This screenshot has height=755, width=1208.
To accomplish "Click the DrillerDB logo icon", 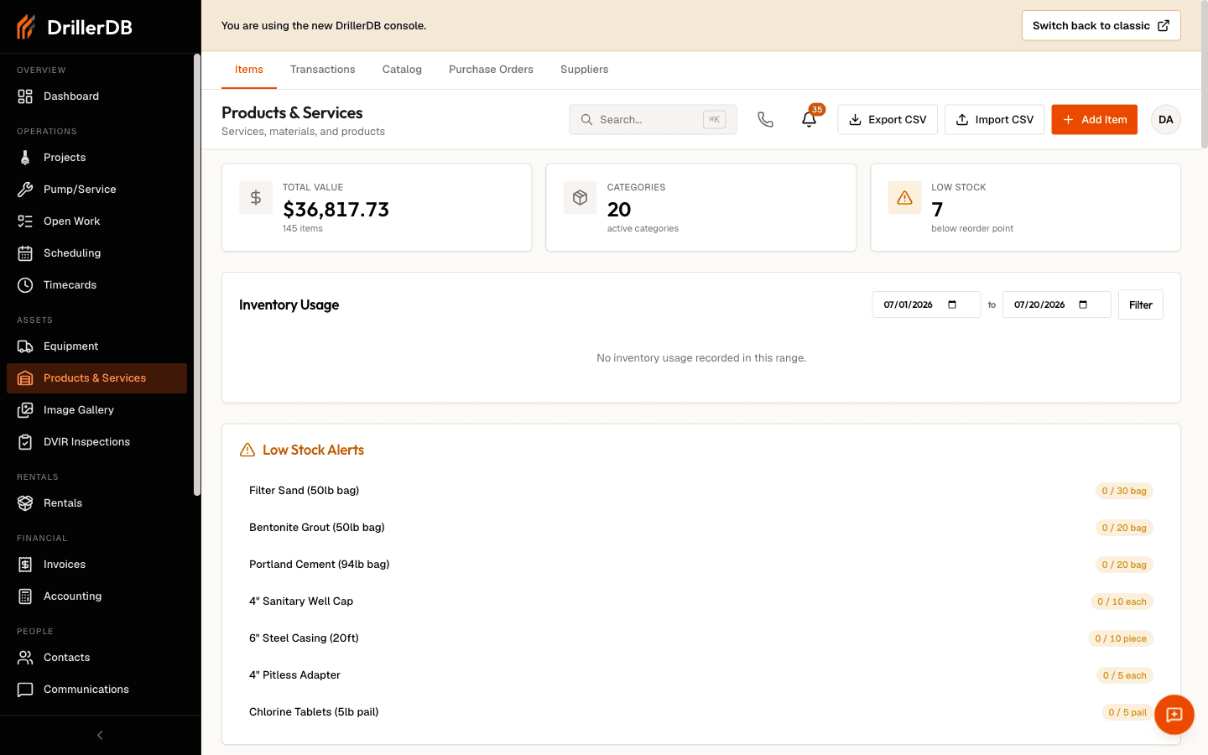I will tap(26, 27).
